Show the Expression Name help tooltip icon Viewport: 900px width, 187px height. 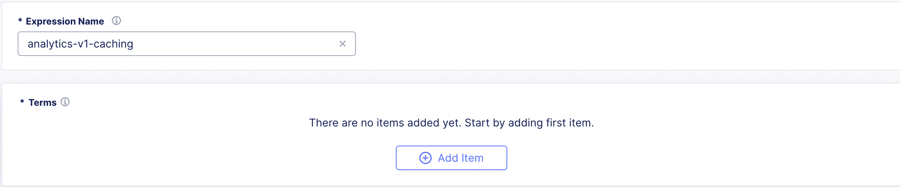click(116, 21)
